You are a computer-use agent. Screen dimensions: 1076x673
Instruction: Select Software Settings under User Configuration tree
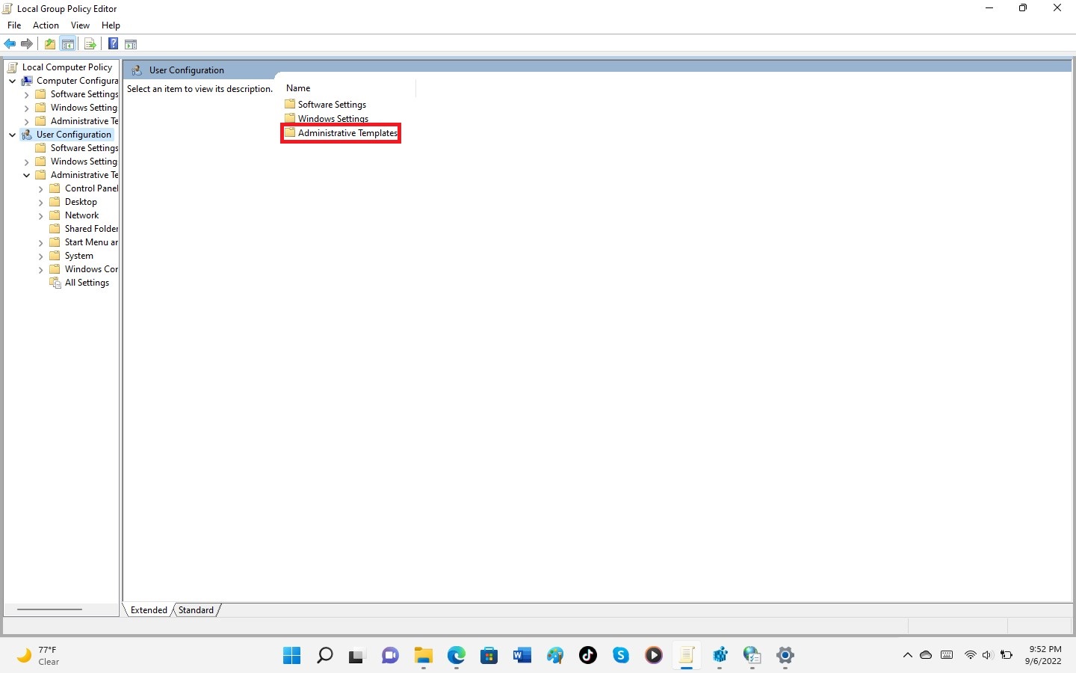(x=77, y=148)
